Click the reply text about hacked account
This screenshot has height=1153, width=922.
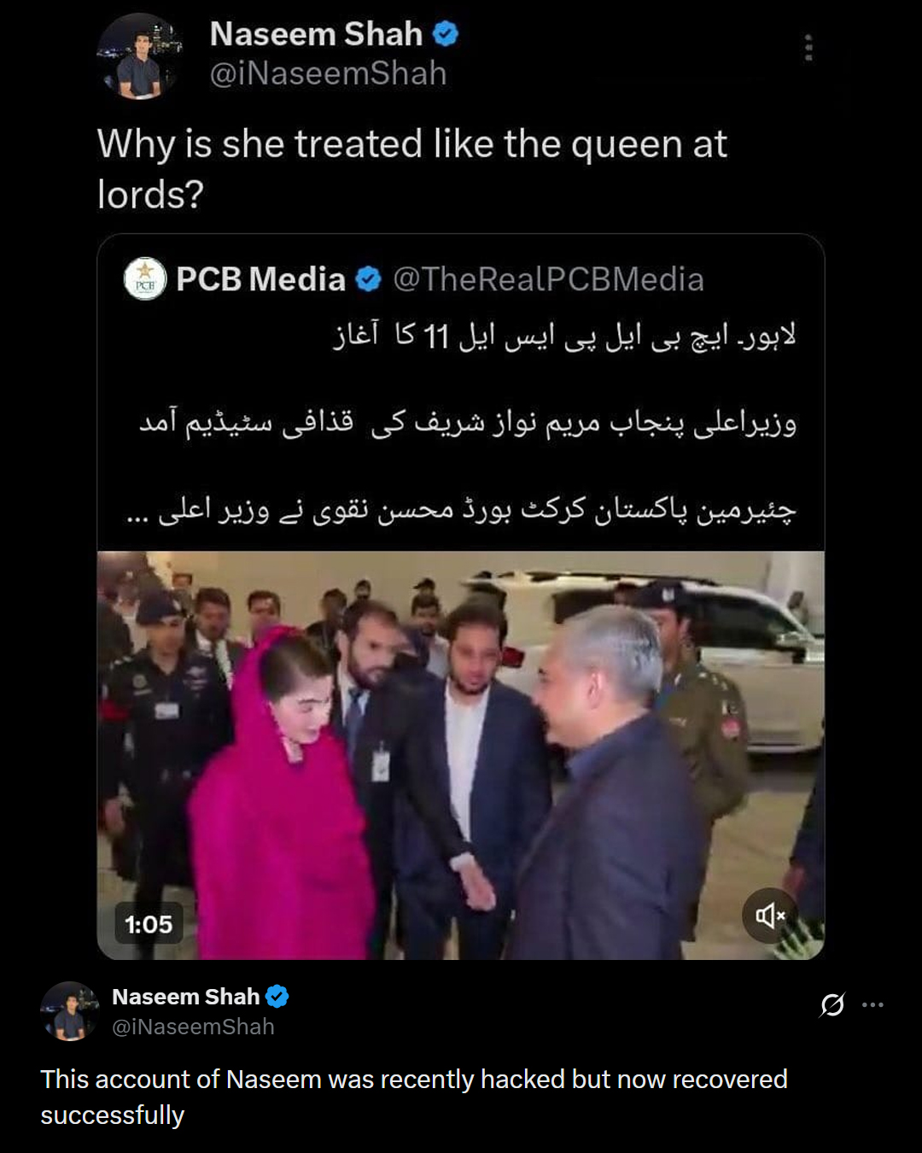414,1097
